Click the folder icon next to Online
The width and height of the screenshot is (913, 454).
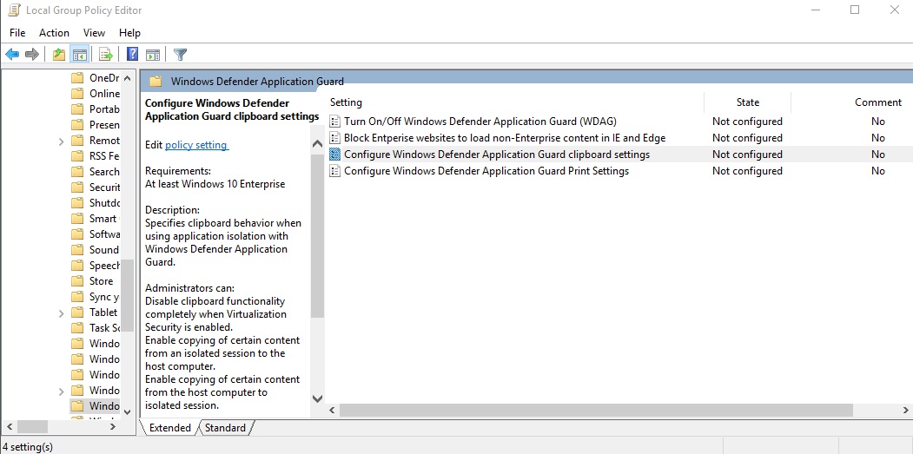(77, 93)
